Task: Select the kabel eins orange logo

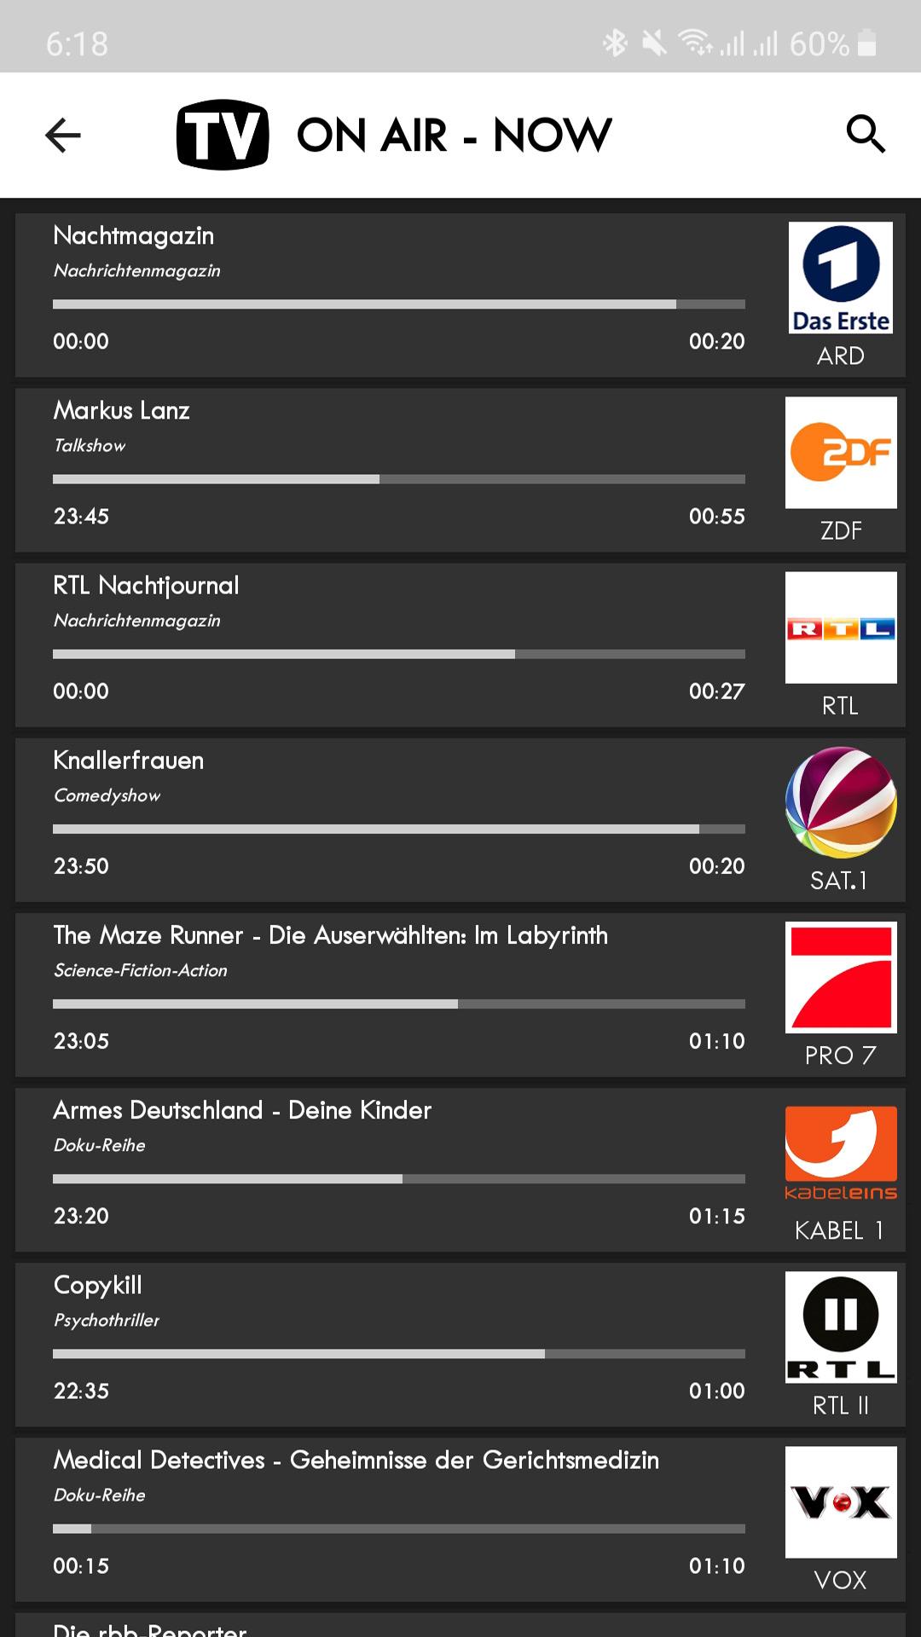Action: tap(840, 1152)
